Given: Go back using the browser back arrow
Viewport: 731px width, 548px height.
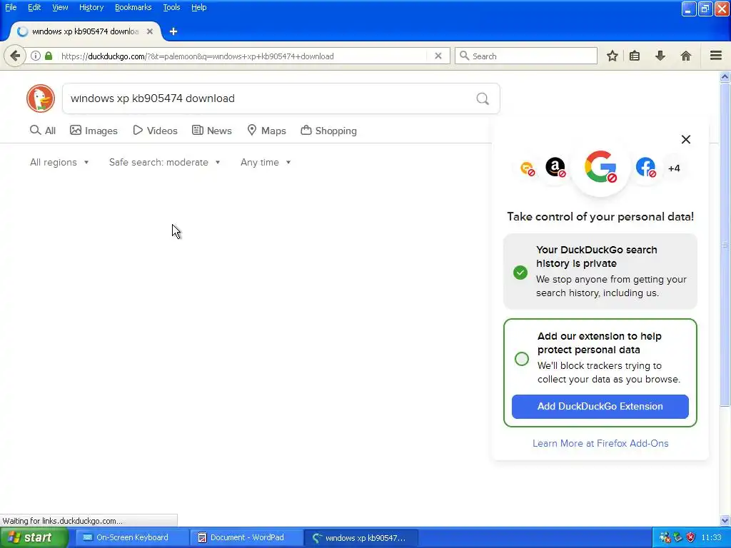Looking at the screenshot, I should [x=15, y=56].
